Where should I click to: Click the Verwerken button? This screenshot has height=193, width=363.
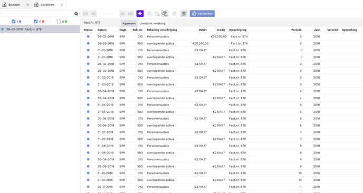pos(202,14)
